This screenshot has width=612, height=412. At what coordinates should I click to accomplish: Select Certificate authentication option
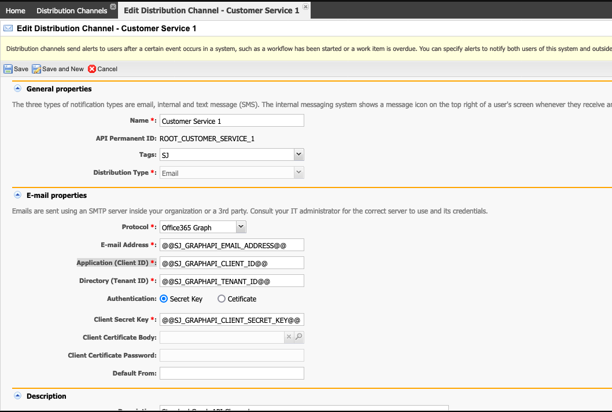point(222,299)
